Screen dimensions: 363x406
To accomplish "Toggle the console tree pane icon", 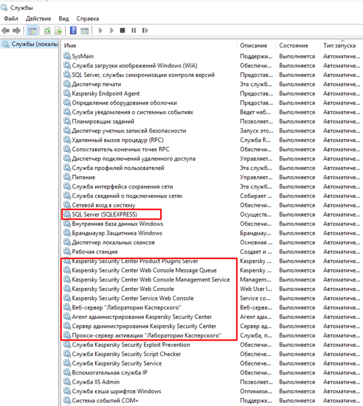I will click(x=33, y=30).
